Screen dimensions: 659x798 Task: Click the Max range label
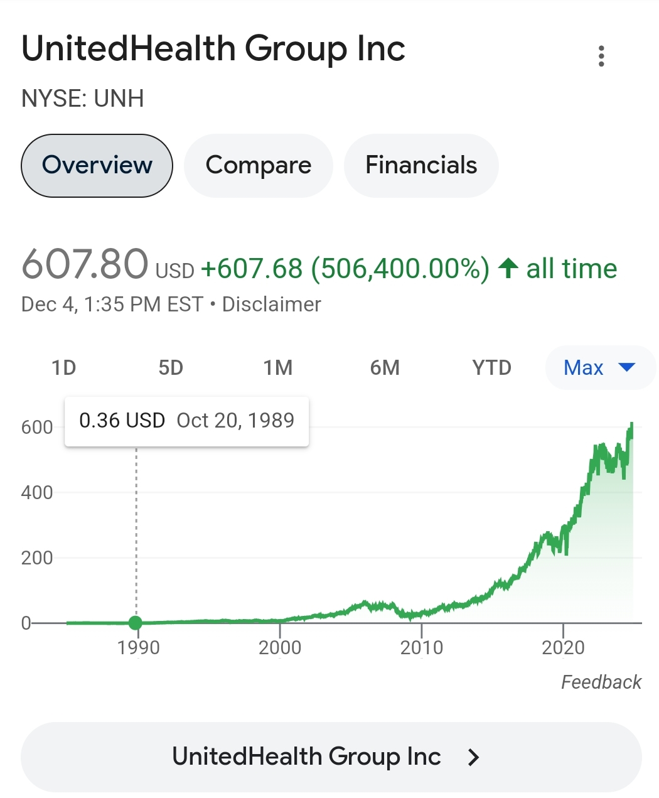pyautogui.click(x=584, y=367)
